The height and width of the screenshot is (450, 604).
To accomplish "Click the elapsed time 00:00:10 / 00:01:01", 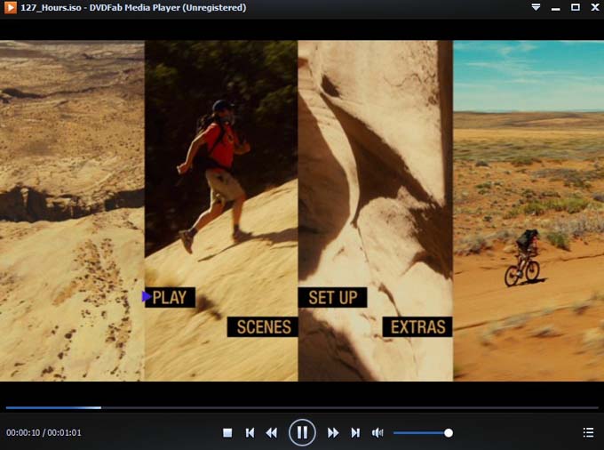I will [44, 432].
